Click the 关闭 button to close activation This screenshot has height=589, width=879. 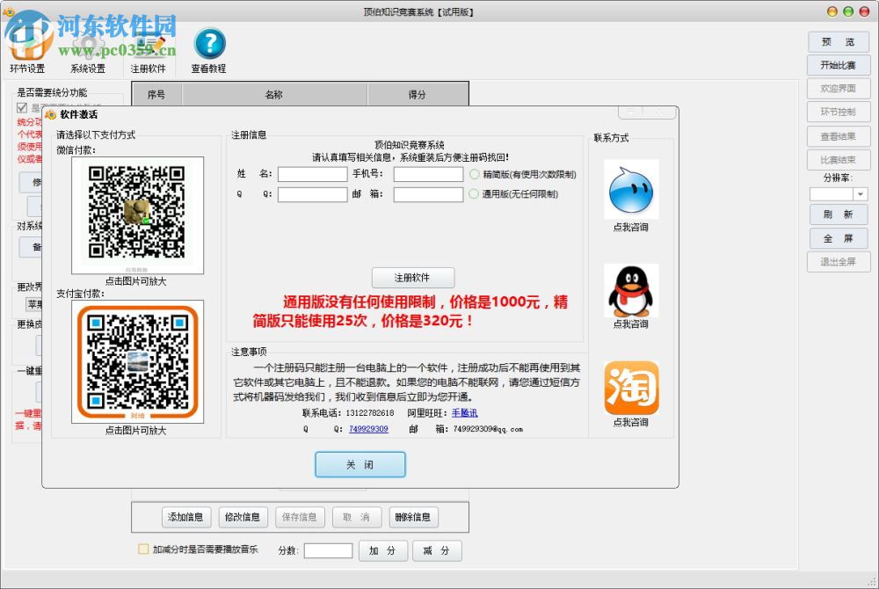(360, 464)
